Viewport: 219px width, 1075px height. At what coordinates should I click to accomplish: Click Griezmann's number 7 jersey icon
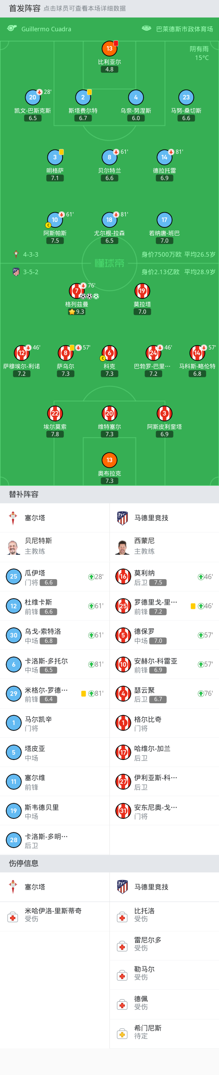77,290
